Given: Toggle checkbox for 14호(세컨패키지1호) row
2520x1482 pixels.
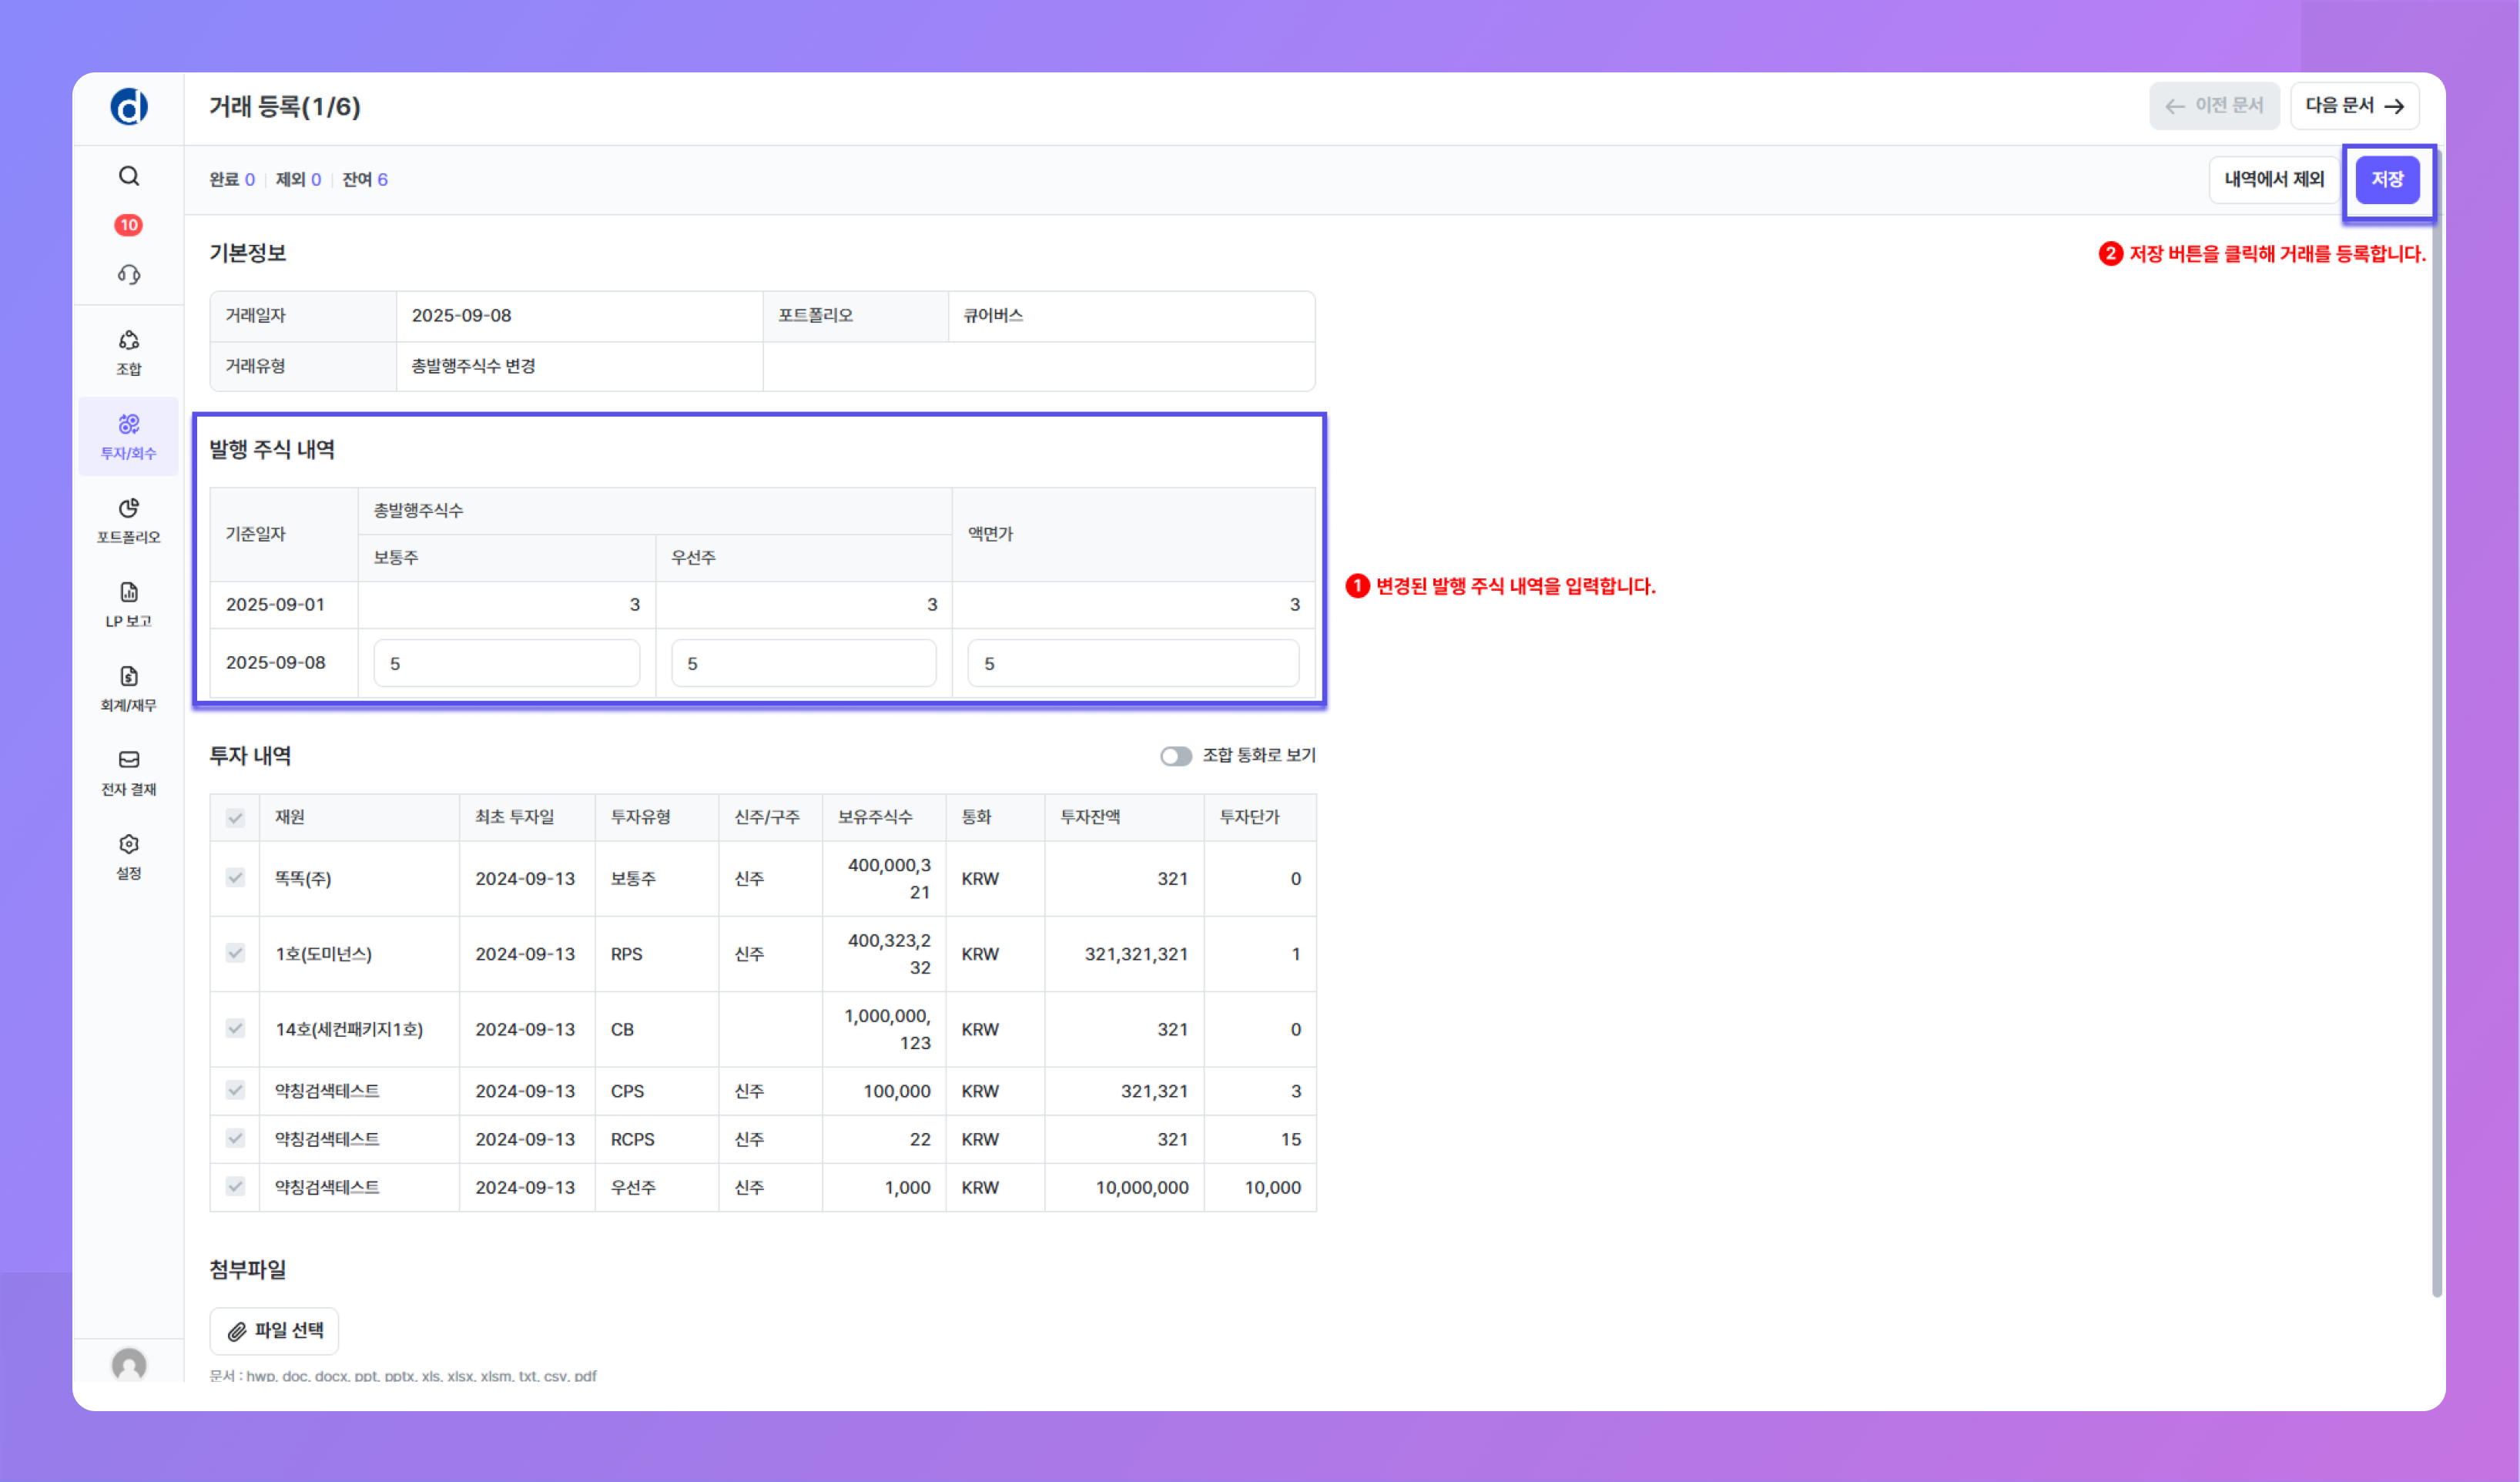Looking at the screenshot, I should [x=235, y=1028].
